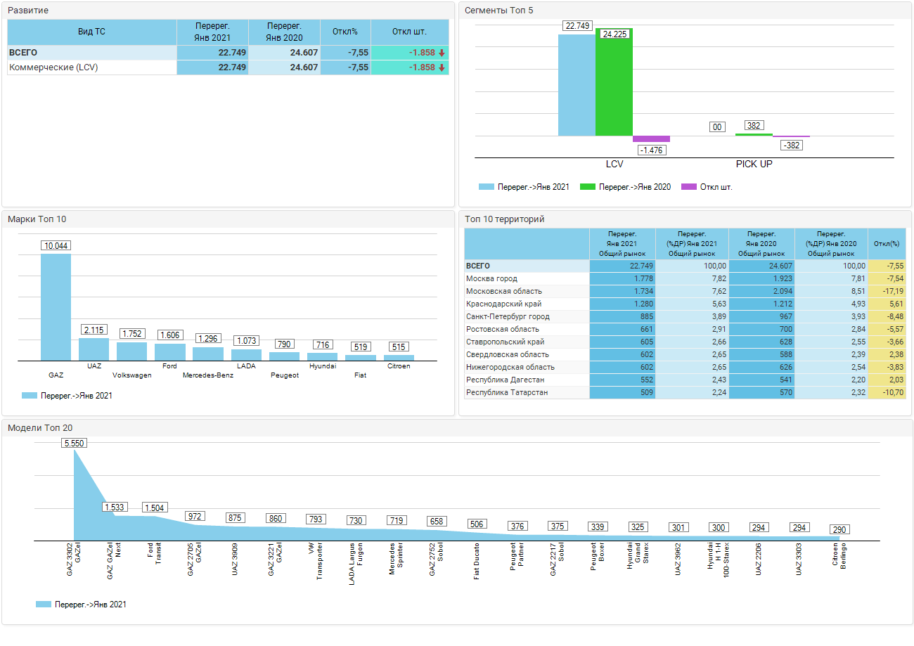914x646 pixels.
Task: Click the -10,70 deviation cell
Action: point(887,393)
